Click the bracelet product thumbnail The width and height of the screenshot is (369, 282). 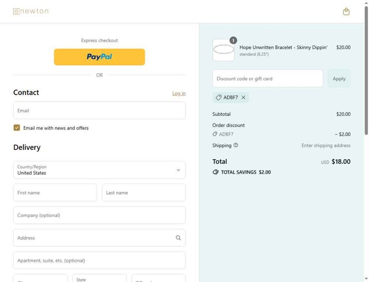[x=223, y=50]
